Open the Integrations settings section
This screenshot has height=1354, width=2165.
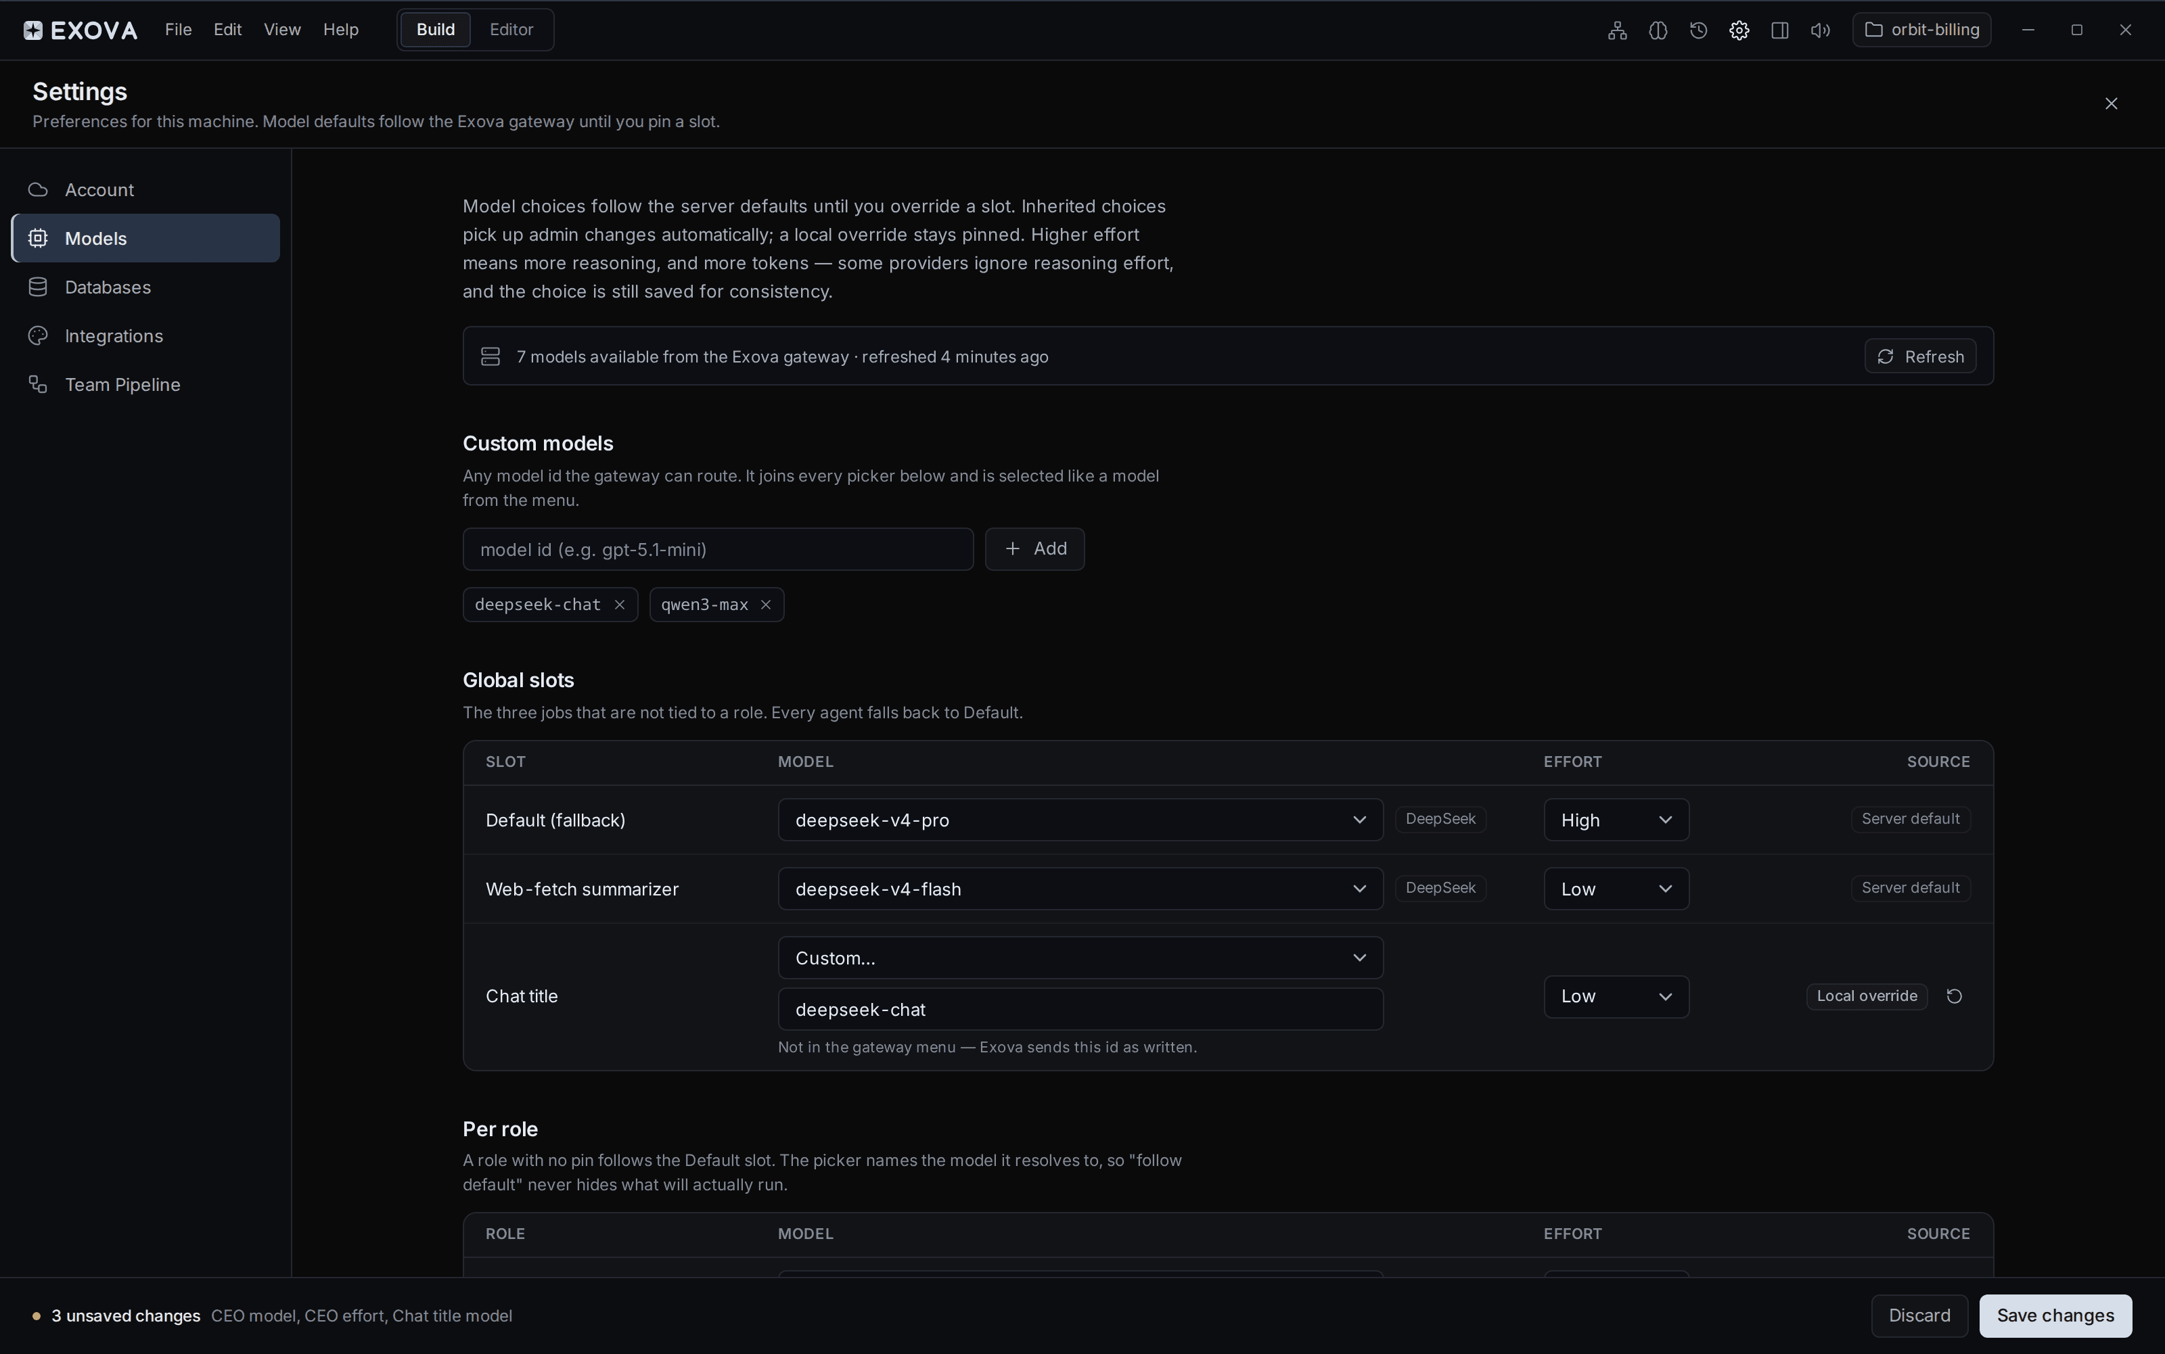coord(145,336)
